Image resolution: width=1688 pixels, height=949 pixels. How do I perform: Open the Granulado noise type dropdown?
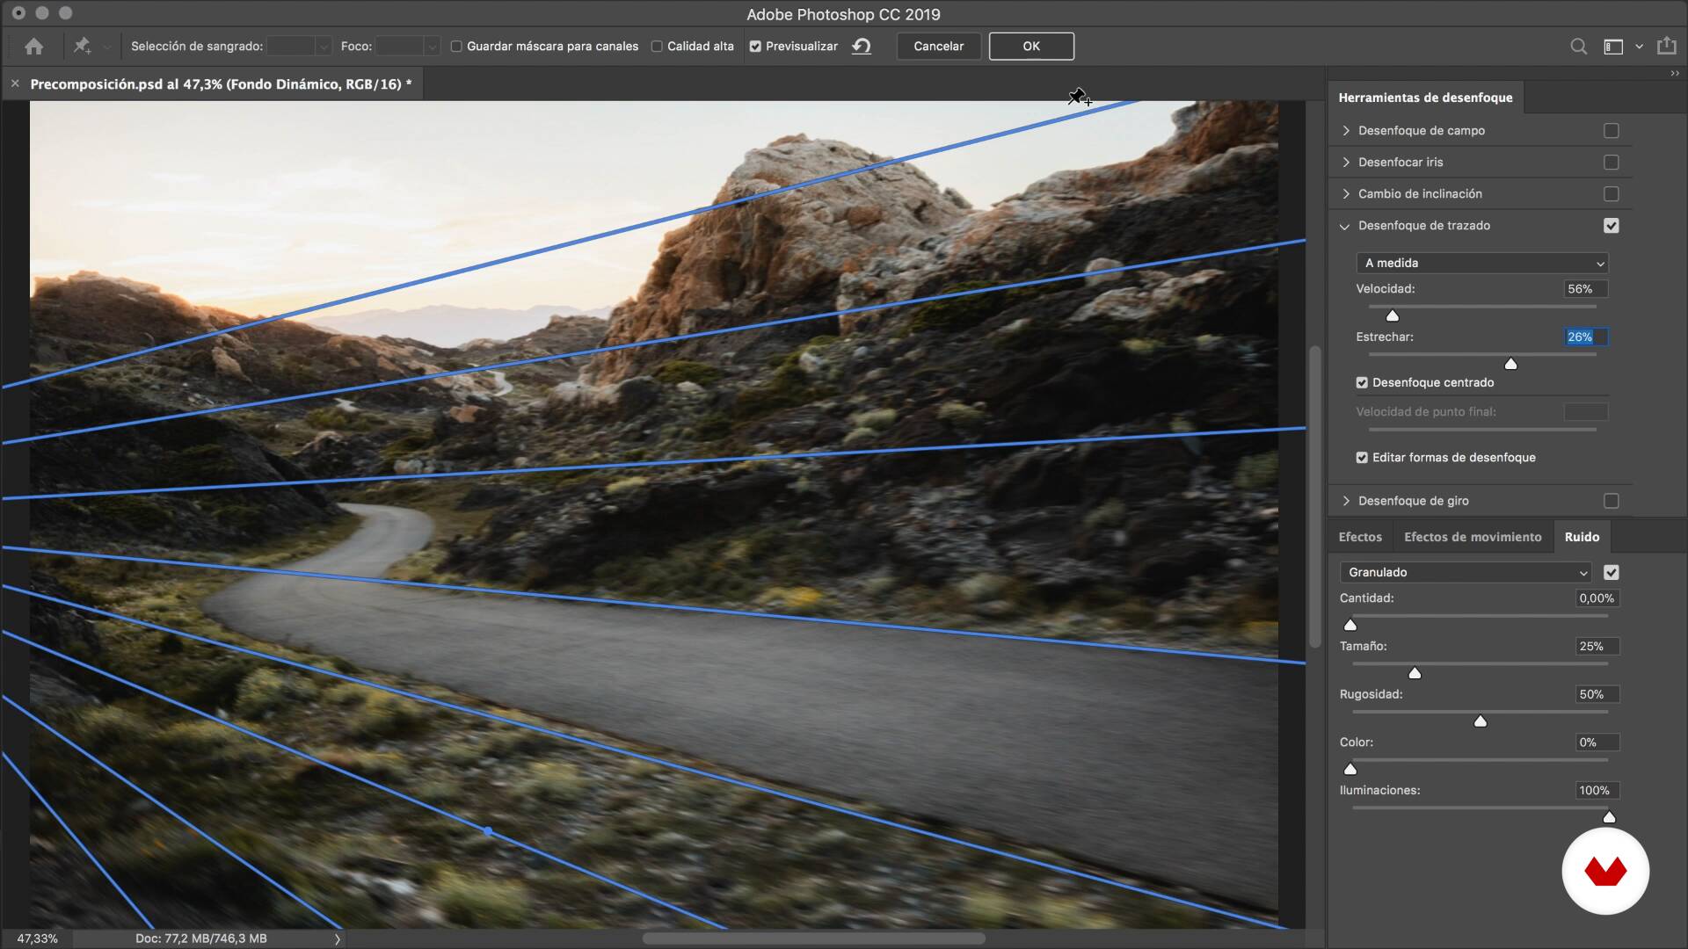(1466, 572)
